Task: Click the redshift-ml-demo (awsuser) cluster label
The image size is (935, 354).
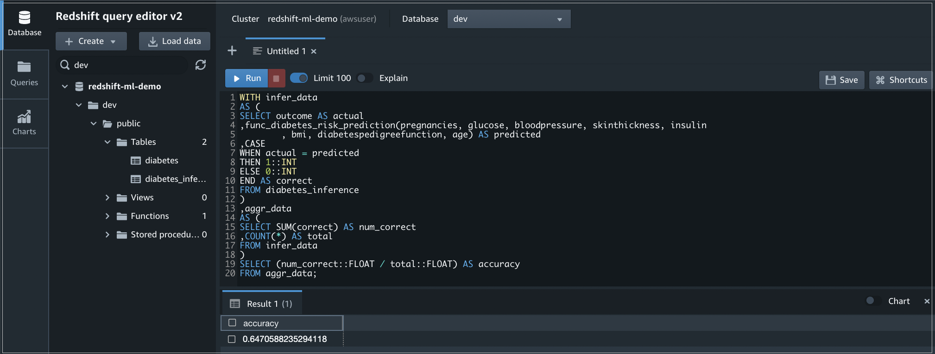Action: (x=322, y=19)
